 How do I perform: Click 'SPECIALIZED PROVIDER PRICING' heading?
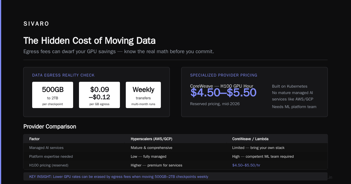(x=224, y=75)
